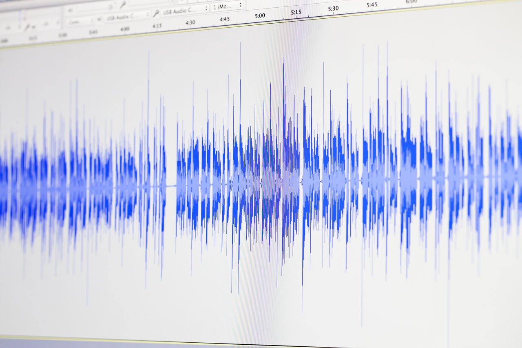Click the speaker icon beside output device dropdown
The width and height of the screenshot is (522, 348).
[99, 19]
